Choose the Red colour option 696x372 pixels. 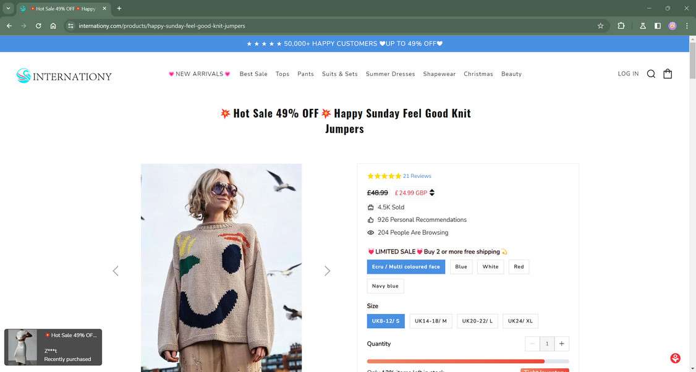(x=519, y=267)
